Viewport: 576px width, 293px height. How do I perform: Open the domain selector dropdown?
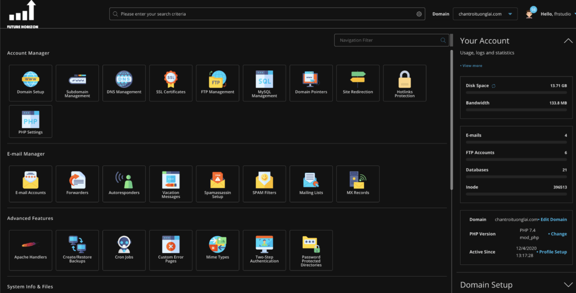pos(485,14)
